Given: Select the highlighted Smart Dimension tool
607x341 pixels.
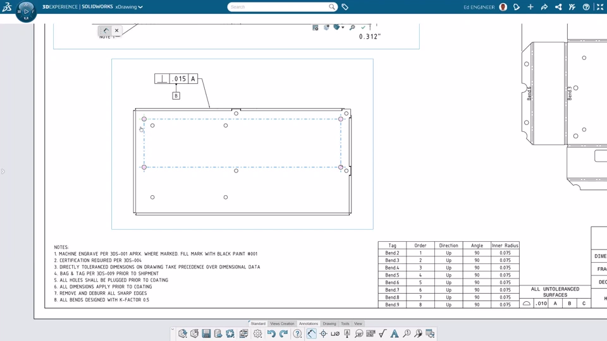Looking at the screenshot, I should coord(312,333).
